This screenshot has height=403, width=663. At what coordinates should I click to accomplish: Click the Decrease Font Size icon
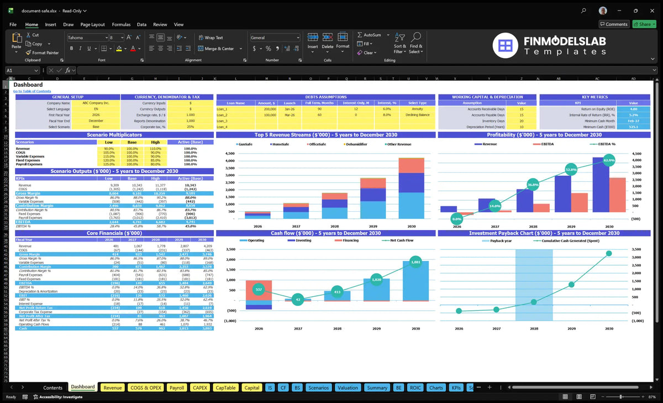[137, 38]
